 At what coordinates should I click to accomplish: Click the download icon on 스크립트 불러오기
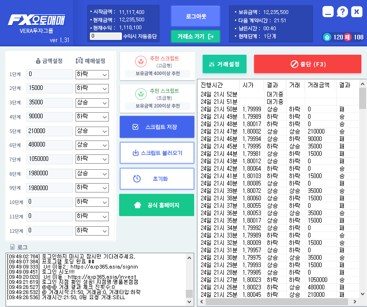[x=135, y=153]
